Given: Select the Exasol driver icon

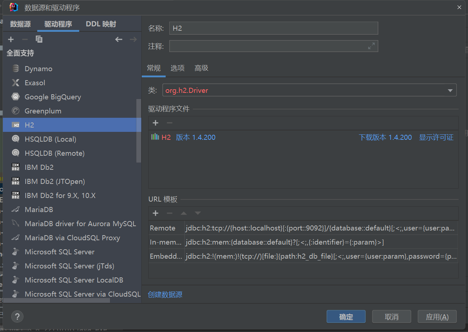Looking at the screenshot, I should click(x=16, y=83).
